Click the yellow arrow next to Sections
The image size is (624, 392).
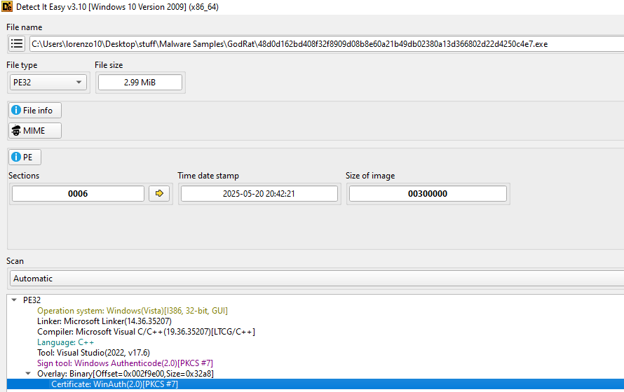click(x=159, y=193)
